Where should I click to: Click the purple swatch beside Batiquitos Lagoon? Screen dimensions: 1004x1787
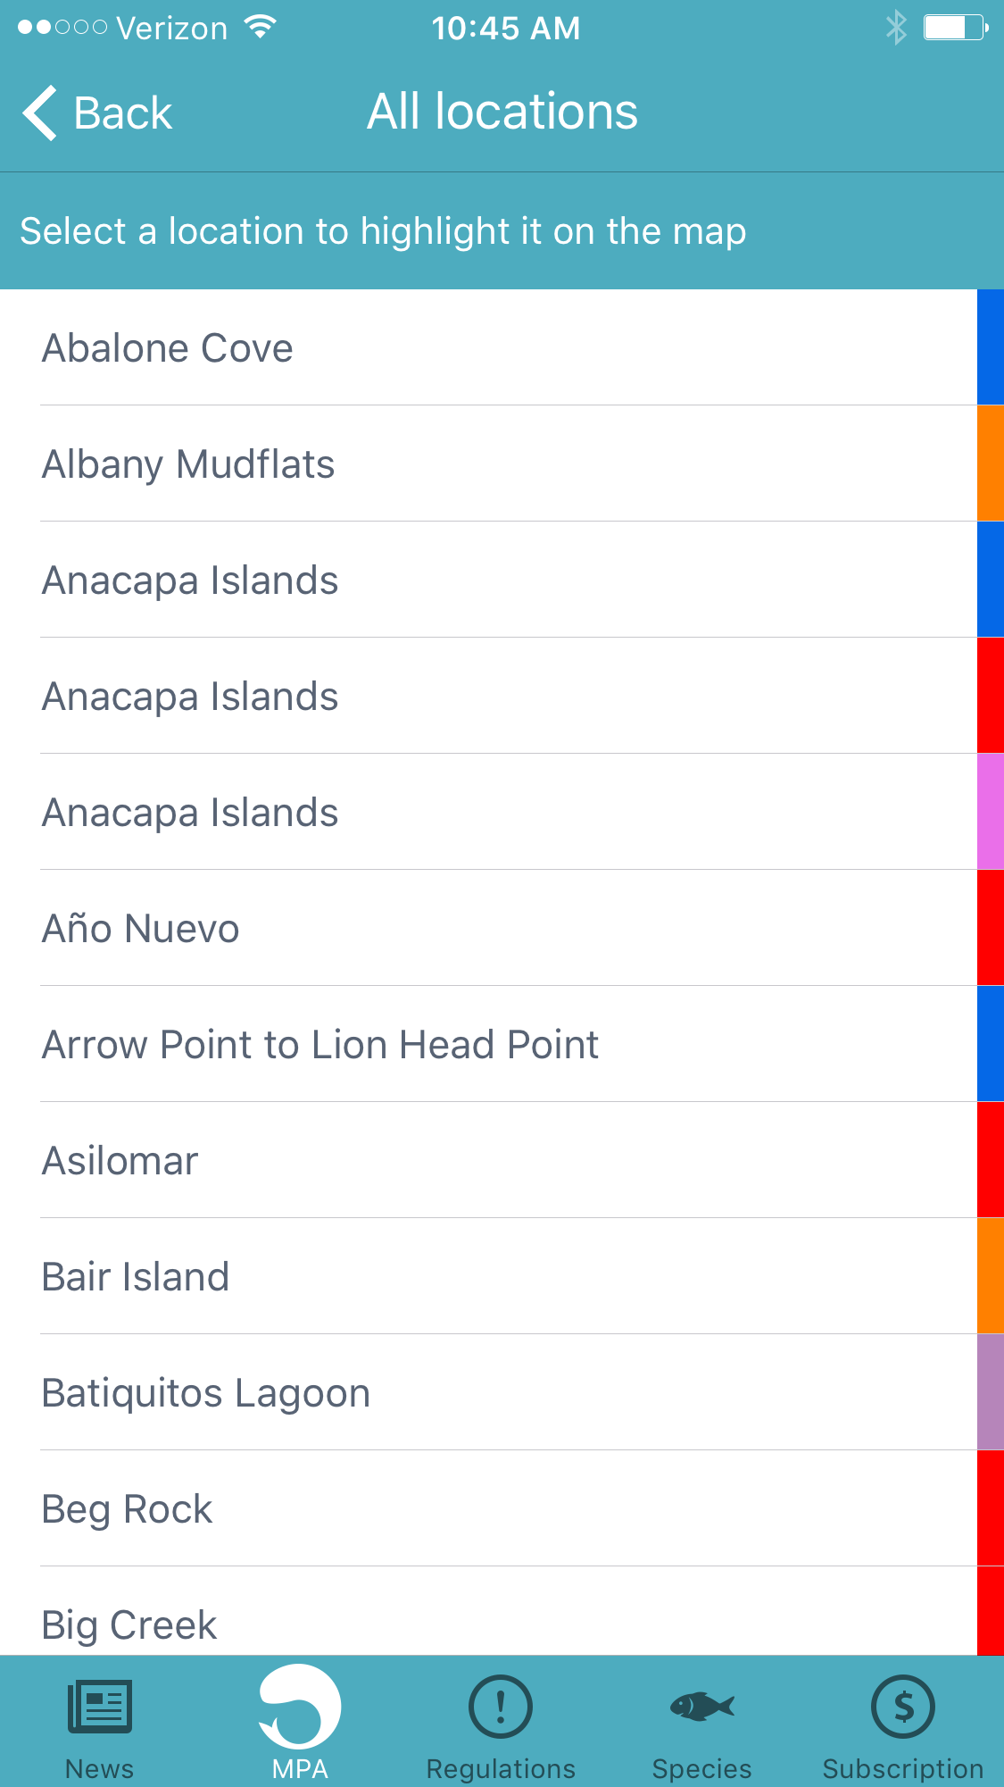(x=991, y=1392)
